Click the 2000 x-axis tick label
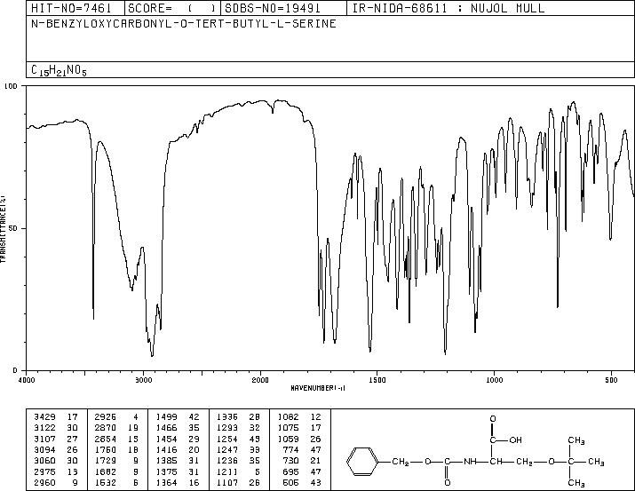The width and height of the screenshot is (635, 491). (x=260, y=380)
